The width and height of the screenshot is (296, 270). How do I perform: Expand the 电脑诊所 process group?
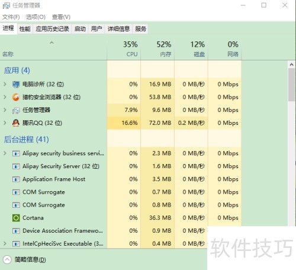tap(5, 84)
